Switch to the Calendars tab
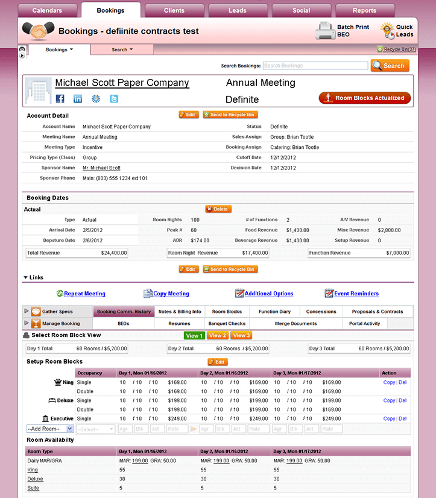This screenshot has width=436, height=498. click(x=48, y=10)
